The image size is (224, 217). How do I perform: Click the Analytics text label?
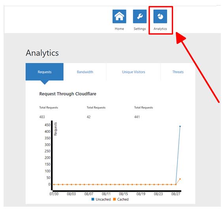pyautogui.click(x=160, y=29)
